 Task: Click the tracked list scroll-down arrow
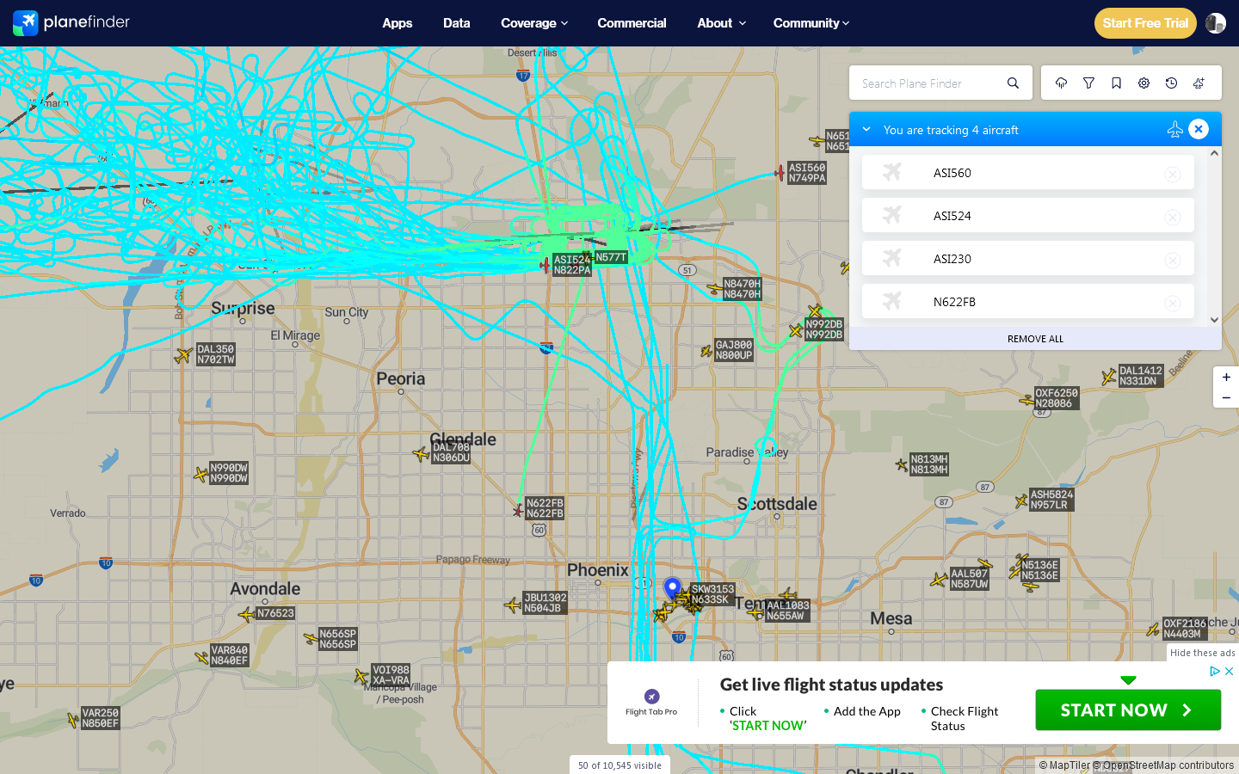click(1214, 320)
